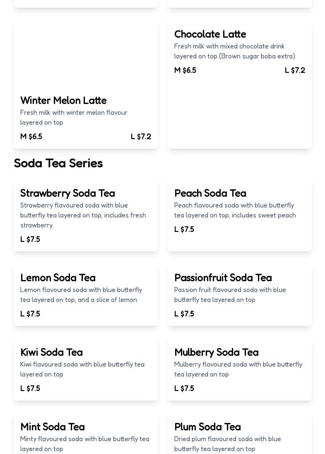Open the Winter Melon Latte item
This screenshot has height=454, width=325.
coord(63,101)
